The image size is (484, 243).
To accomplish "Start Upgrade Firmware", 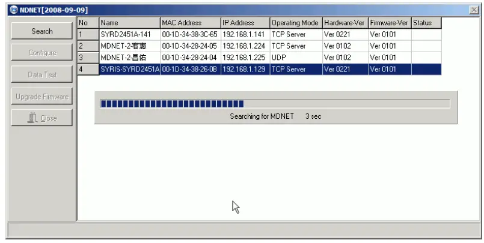I will click(x=42, y=97).
